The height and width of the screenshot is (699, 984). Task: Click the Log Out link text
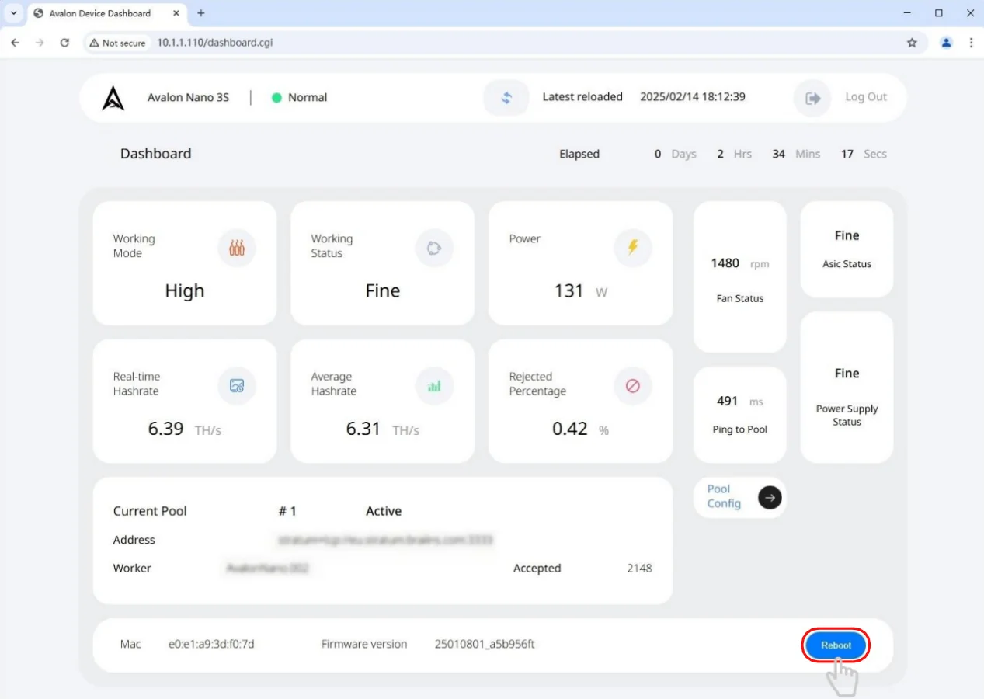(x=865, y=97)
